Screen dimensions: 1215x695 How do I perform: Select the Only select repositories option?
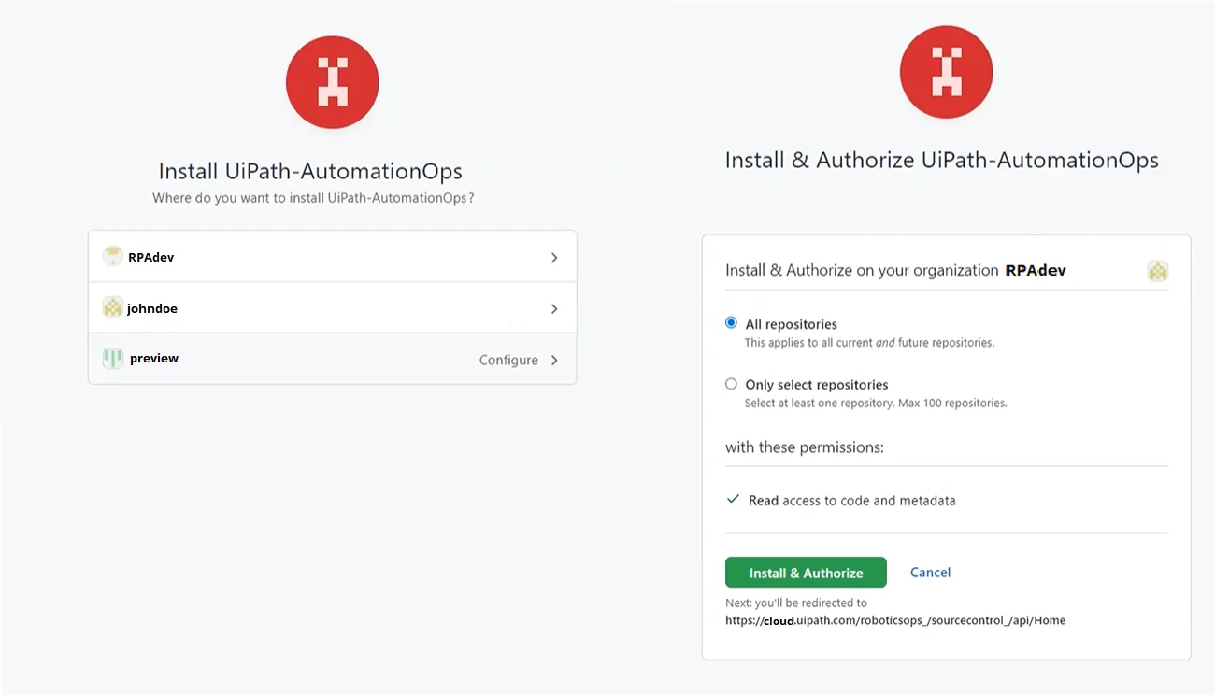tap(731, 383)
